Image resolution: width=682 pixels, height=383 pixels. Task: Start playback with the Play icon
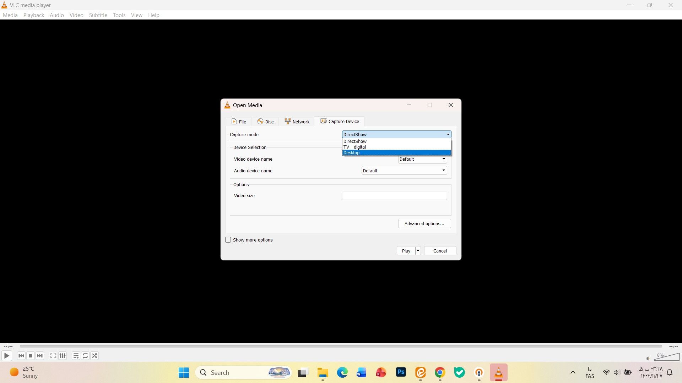click(6, 356)
